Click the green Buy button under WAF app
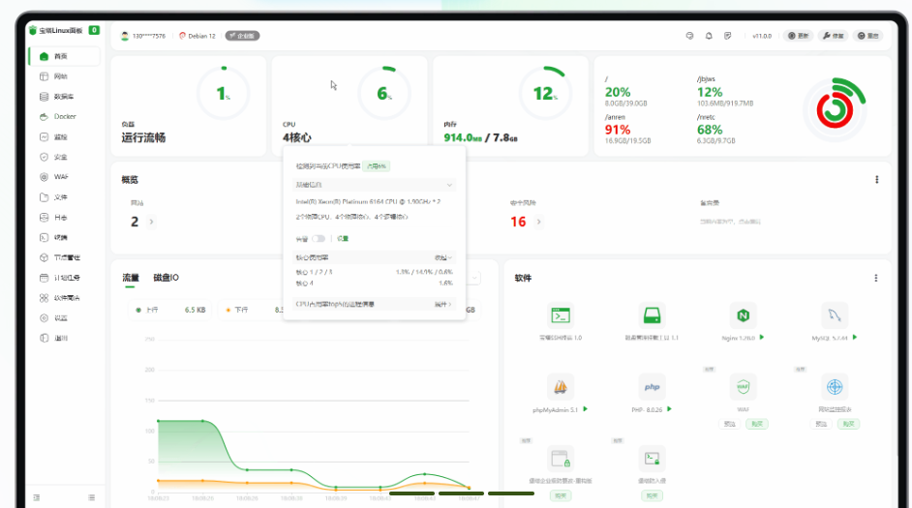 [757, 425]
